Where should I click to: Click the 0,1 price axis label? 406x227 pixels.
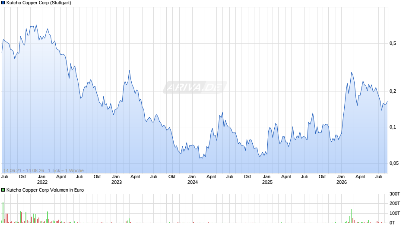(393, 127)
